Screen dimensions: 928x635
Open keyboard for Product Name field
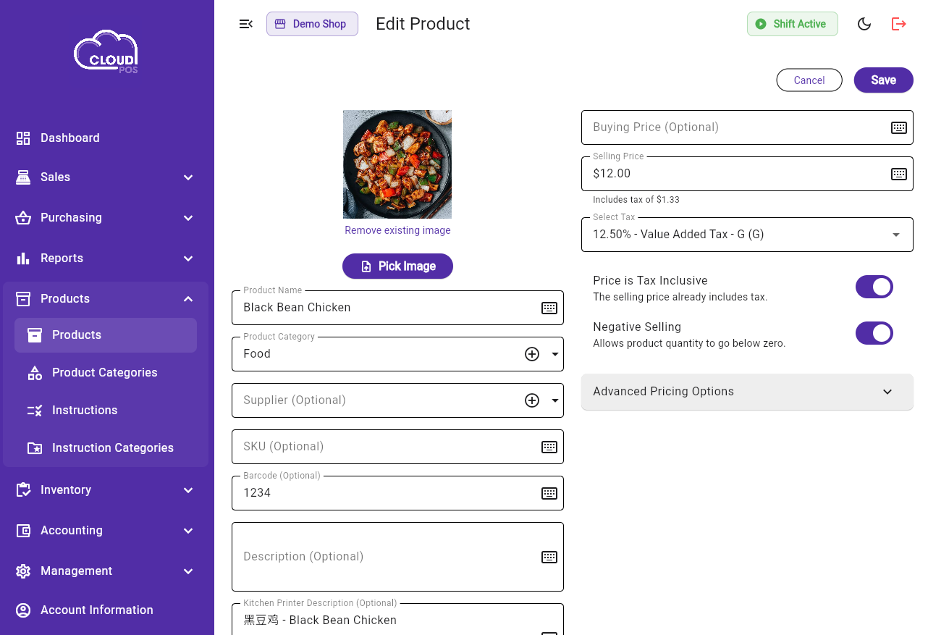[549, 308]
